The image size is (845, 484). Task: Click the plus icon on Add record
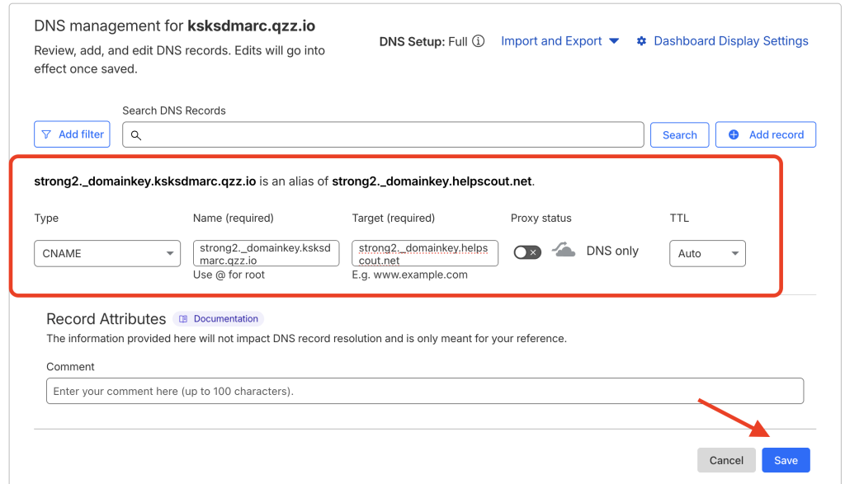point(734,134)
